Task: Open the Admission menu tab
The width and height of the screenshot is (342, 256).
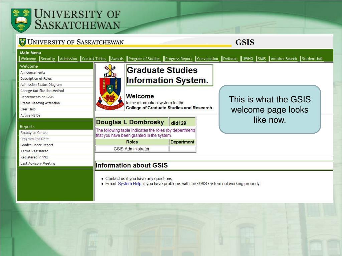Action: 68,59
